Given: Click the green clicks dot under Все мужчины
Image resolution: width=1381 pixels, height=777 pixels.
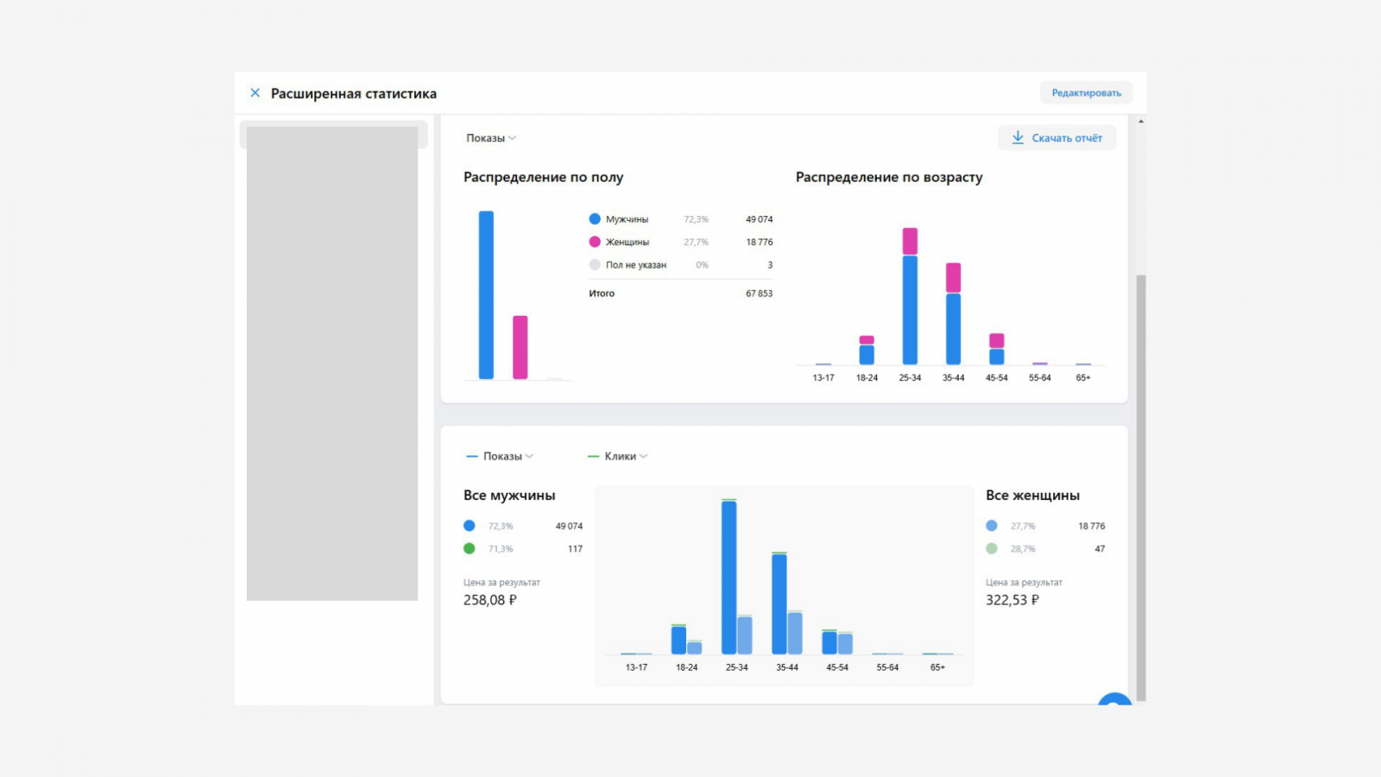Looking at the screenshot, I should pyautogui.click(x=470, y=548).
